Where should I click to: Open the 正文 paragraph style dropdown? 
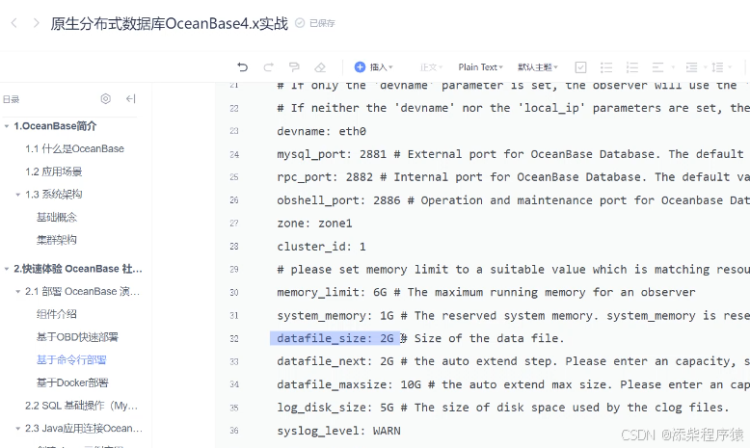pos(431,67)
